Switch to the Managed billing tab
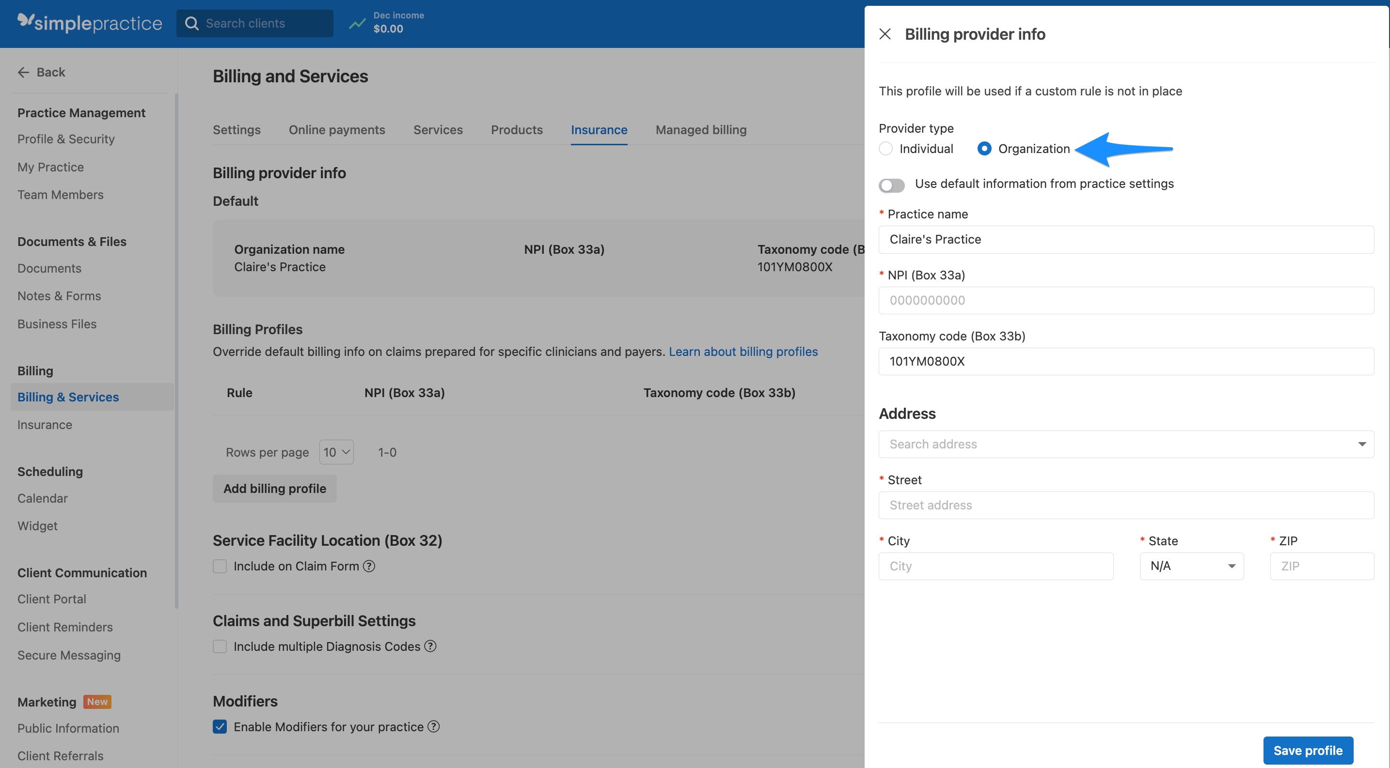1390x768 pixels. tap(700, 129)
